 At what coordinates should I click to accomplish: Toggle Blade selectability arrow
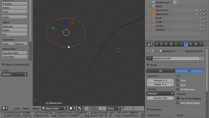click(200, 18)
